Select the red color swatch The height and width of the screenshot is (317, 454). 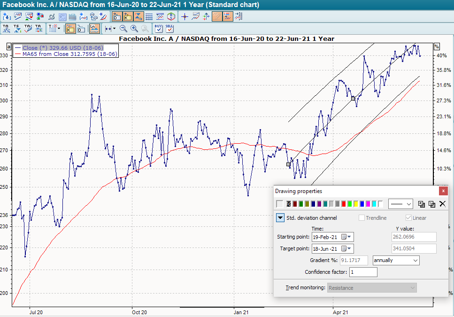pyautogui.click(x=344, y=204)
